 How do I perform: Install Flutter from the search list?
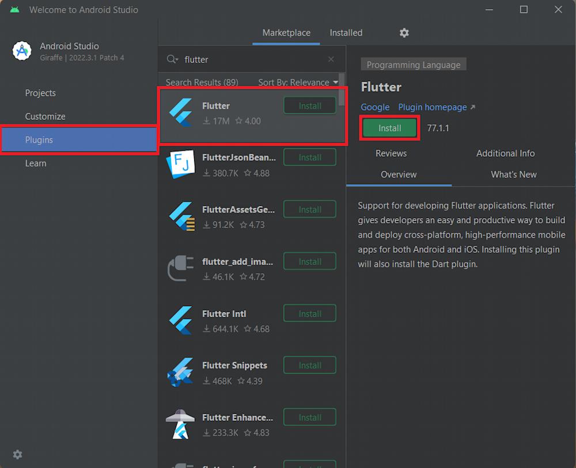click(310, 106)
